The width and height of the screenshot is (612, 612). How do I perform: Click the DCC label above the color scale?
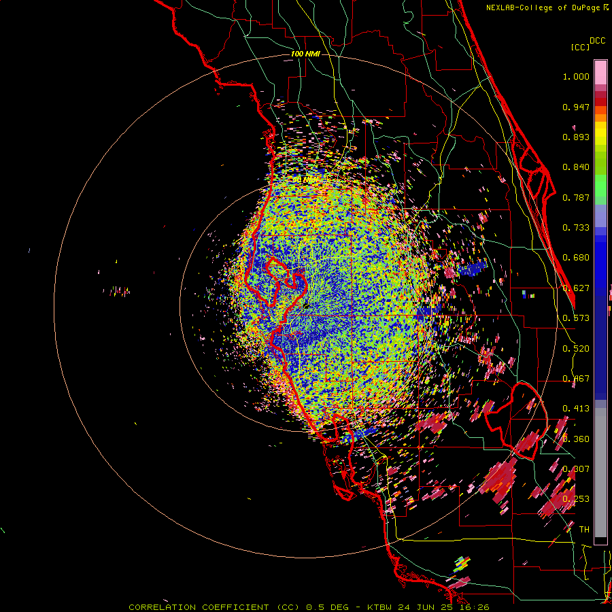pos(597,41)
